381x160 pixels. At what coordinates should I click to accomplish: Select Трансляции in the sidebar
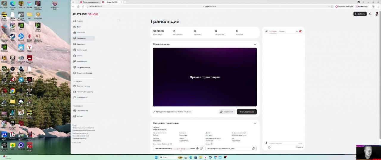tap(84, 38)
